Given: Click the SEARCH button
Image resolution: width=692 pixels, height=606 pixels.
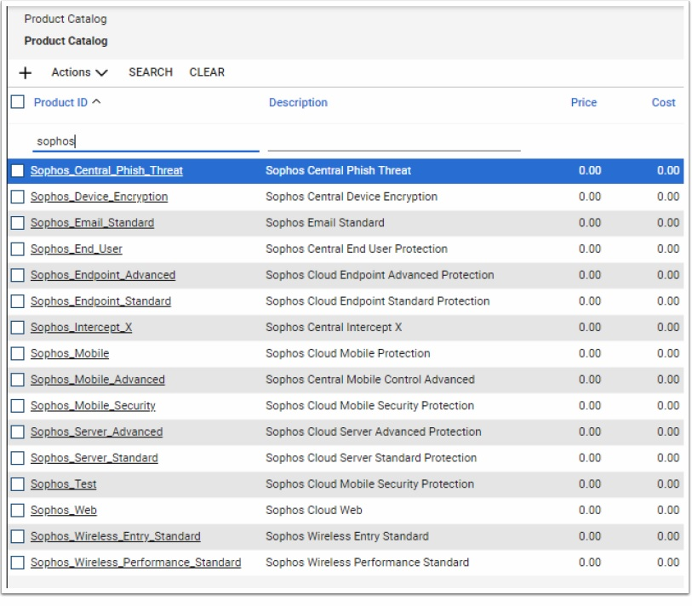Looking at the screenshot, I should (x=151, y=72).
